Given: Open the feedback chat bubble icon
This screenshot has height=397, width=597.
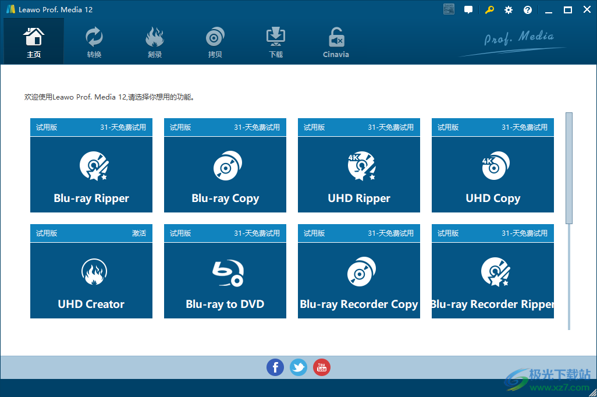Looking at the screenshot, I should pos(468,10).
